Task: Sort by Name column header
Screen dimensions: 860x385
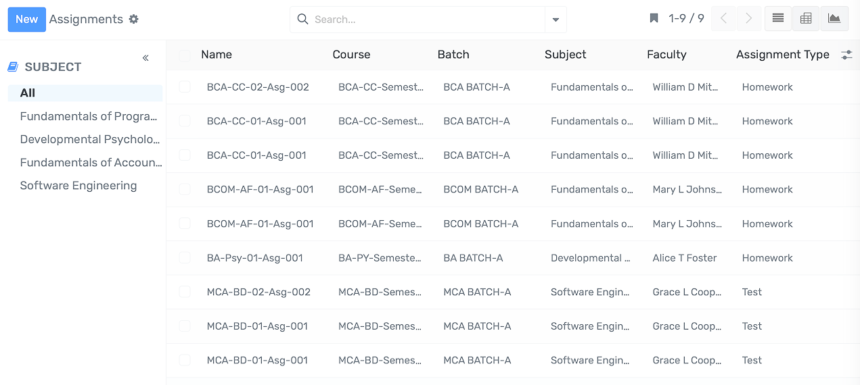Action: tap(217, 55)
